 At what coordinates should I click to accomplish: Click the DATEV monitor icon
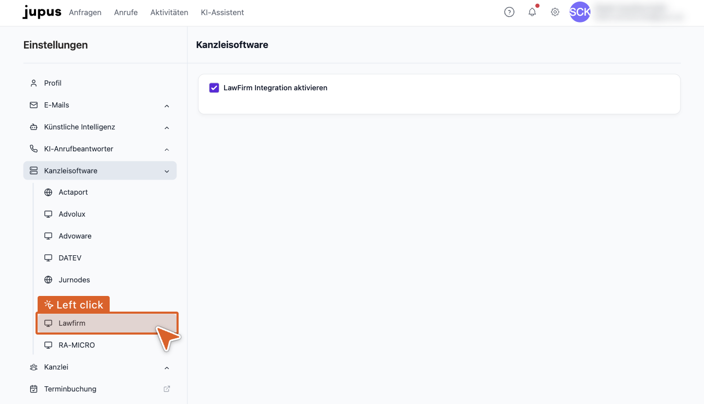click(x=49, y=258)
